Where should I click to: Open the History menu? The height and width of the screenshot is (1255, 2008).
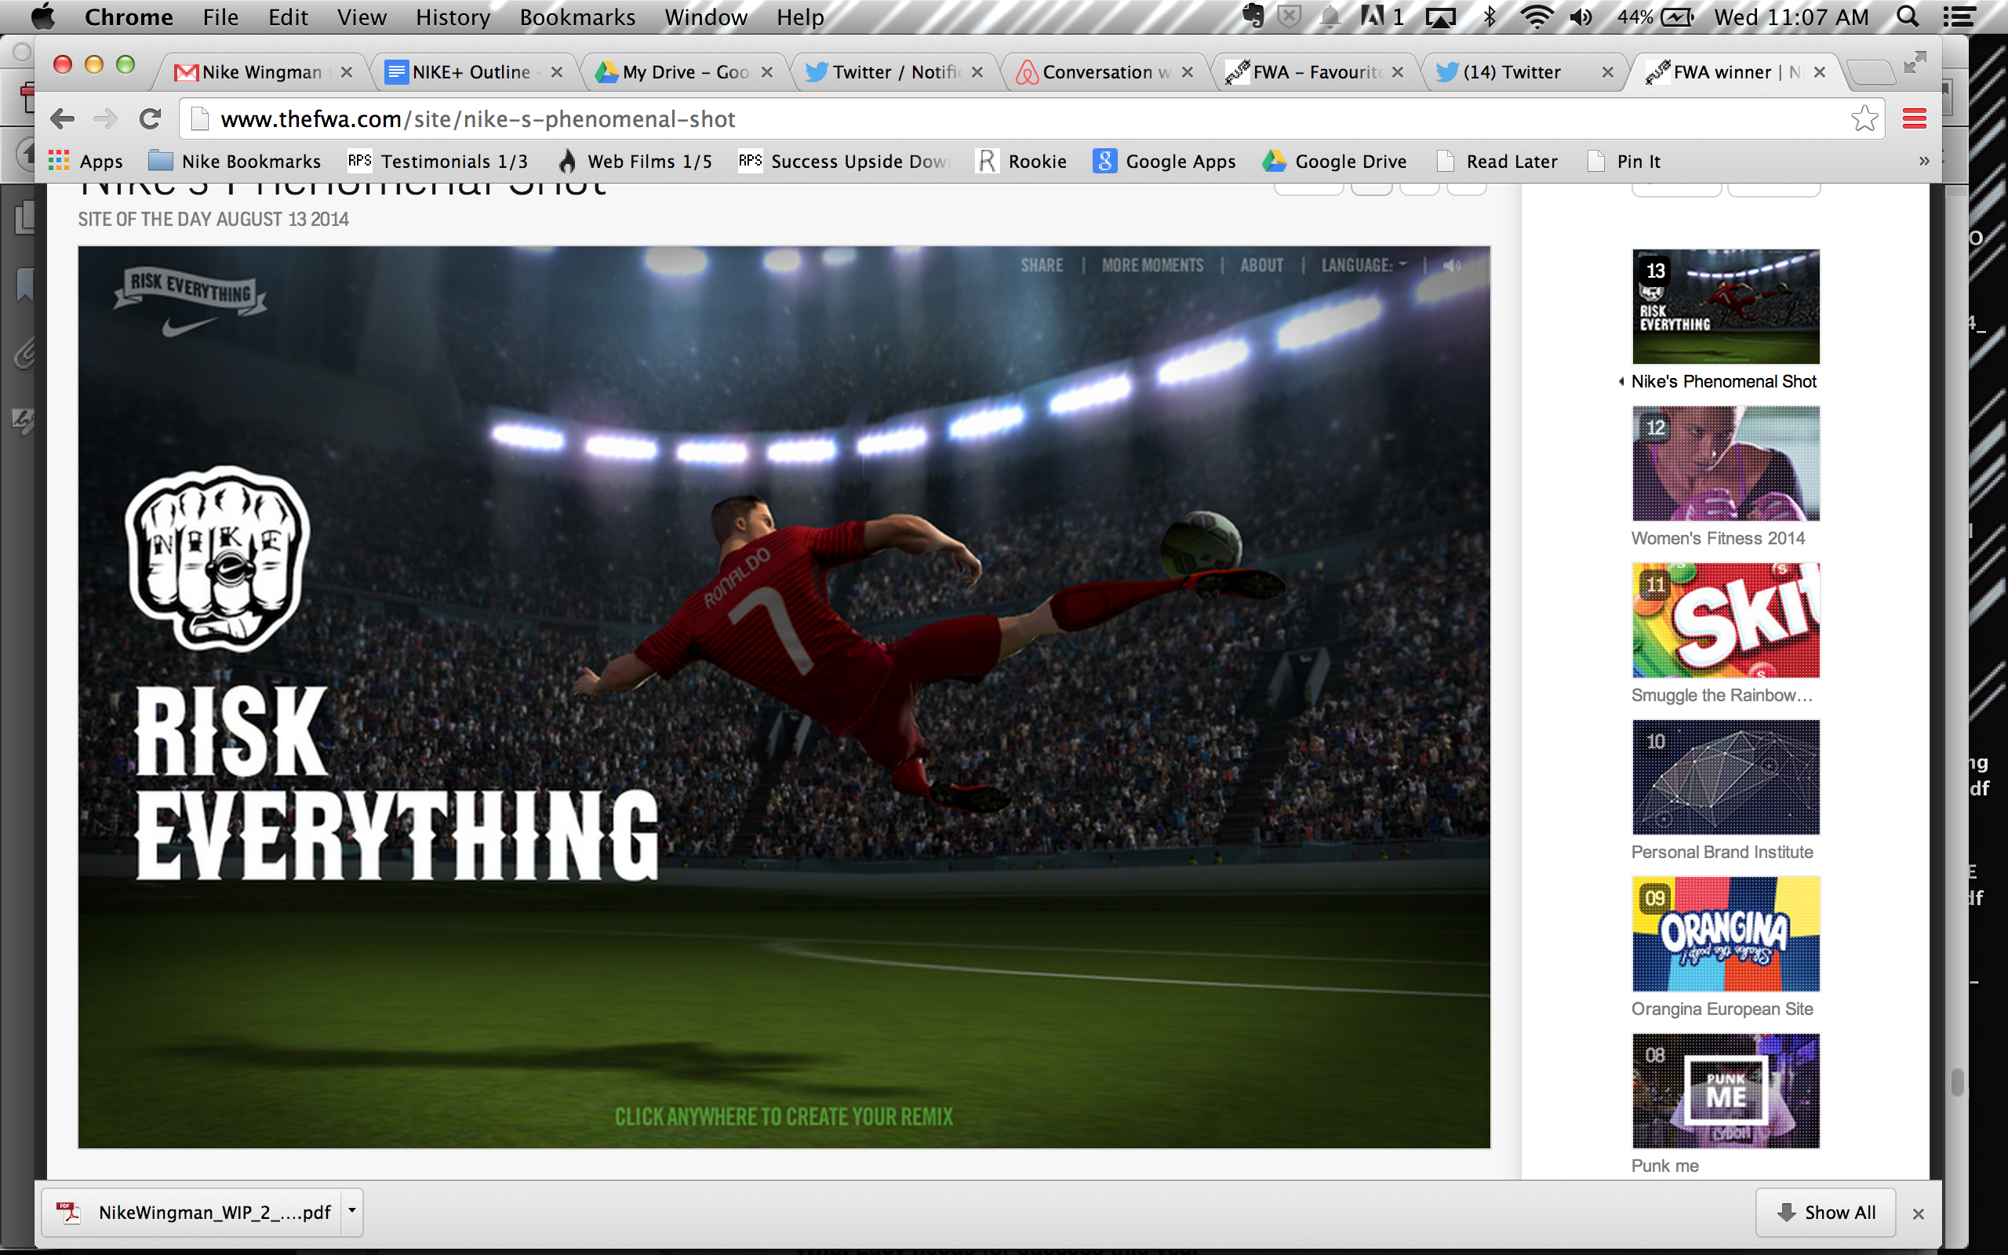tap(453, 16)
